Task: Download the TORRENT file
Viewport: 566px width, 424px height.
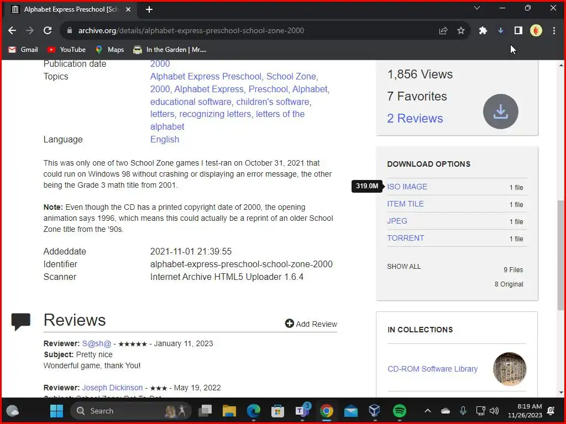Action: click(406, 239)
